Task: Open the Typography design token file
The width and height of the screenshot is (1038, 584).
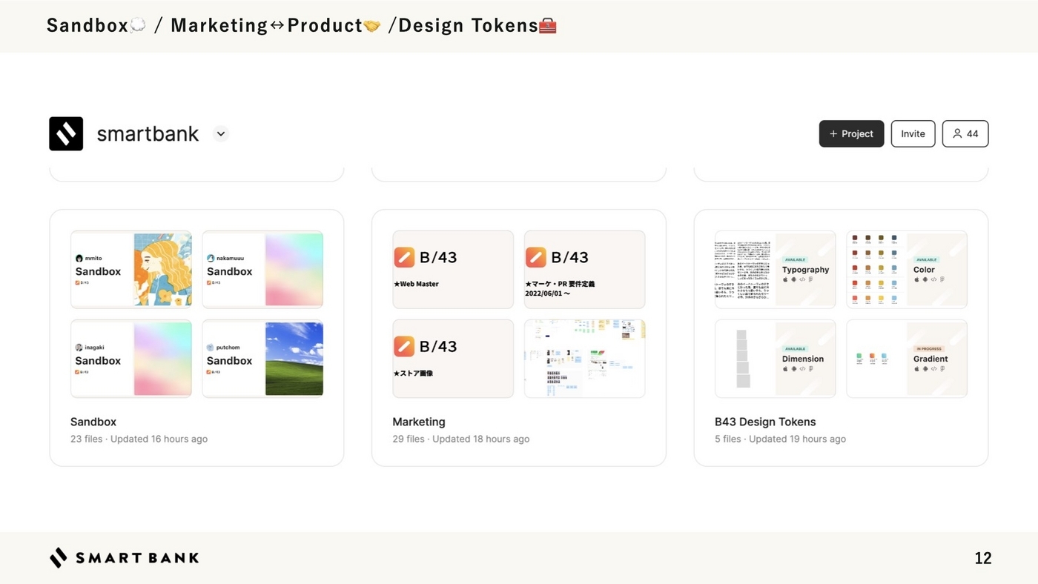Action: click(775, 269)
